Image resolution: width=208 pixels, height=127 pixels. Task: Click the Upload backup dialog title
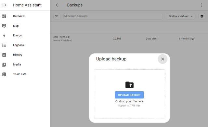click(x=111, y=59)
